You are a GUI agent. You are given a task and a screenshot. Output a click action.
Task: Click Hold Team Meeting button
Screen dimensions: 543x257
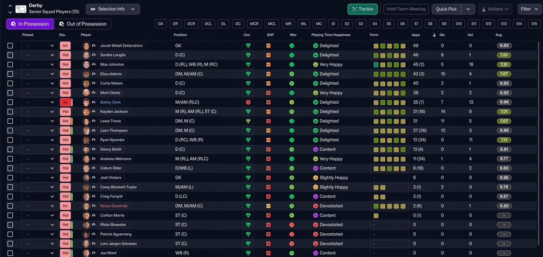click(x=406, y=9)
